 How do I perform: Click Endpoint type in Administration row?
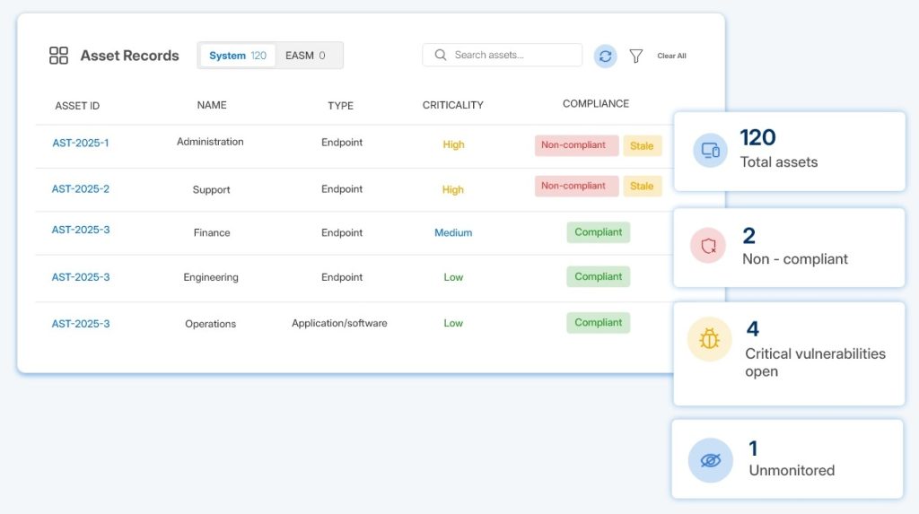point(342,143)
